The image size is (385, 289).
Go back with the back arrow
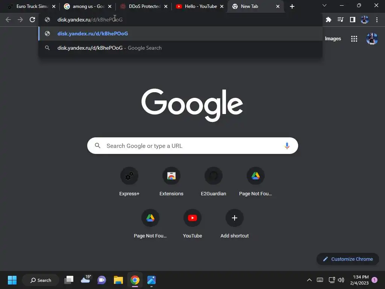tap(8, 20)
